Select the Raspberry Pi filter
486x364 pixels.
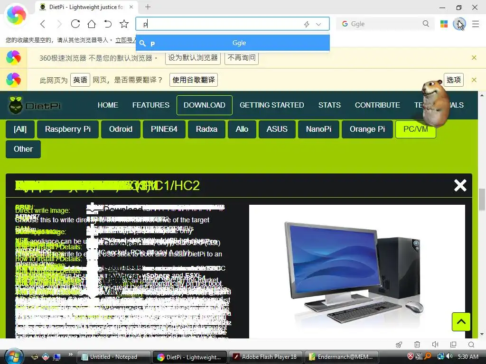pyautogui.click(x=67, y=129)
